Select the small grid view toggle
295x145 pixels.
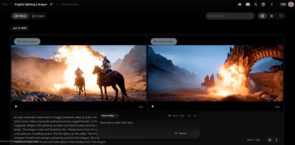(x=272, y=16)
